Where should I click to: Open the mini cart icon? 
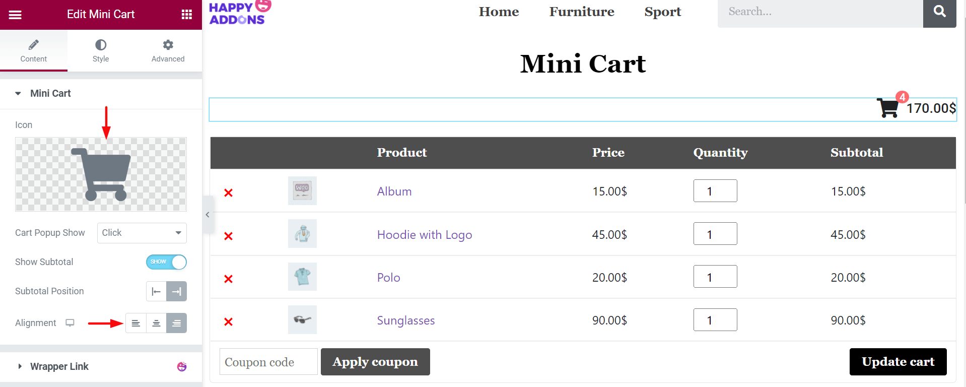click(887, 107)
